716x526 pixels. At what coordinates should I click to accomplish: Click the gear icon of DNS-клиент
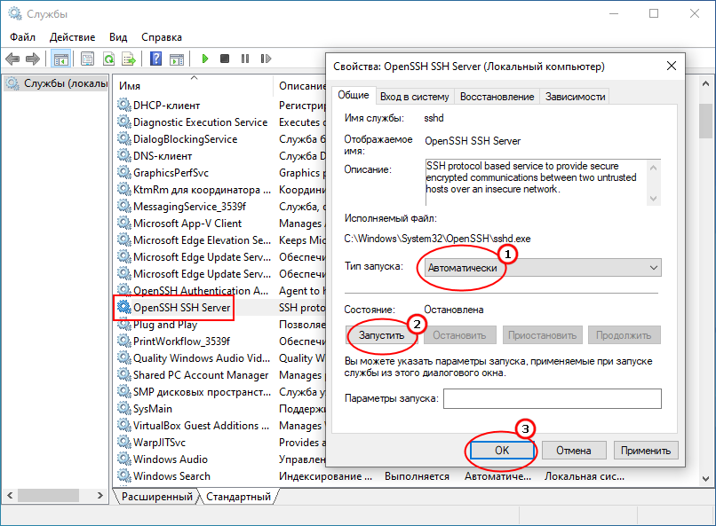tap(123, 155)
